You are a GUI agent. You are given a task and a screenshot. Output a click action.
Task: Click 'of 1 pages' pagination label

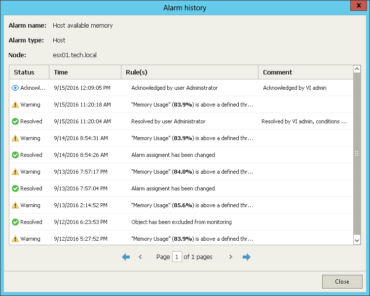point(198,257)
